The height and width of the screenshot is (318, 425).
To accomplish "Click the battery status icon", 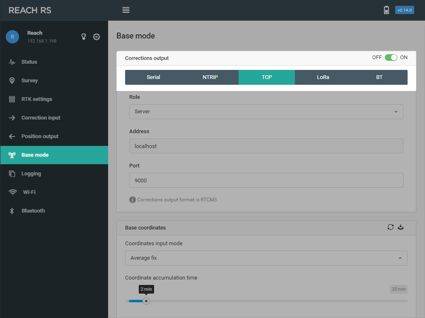I will click(386, 10).
